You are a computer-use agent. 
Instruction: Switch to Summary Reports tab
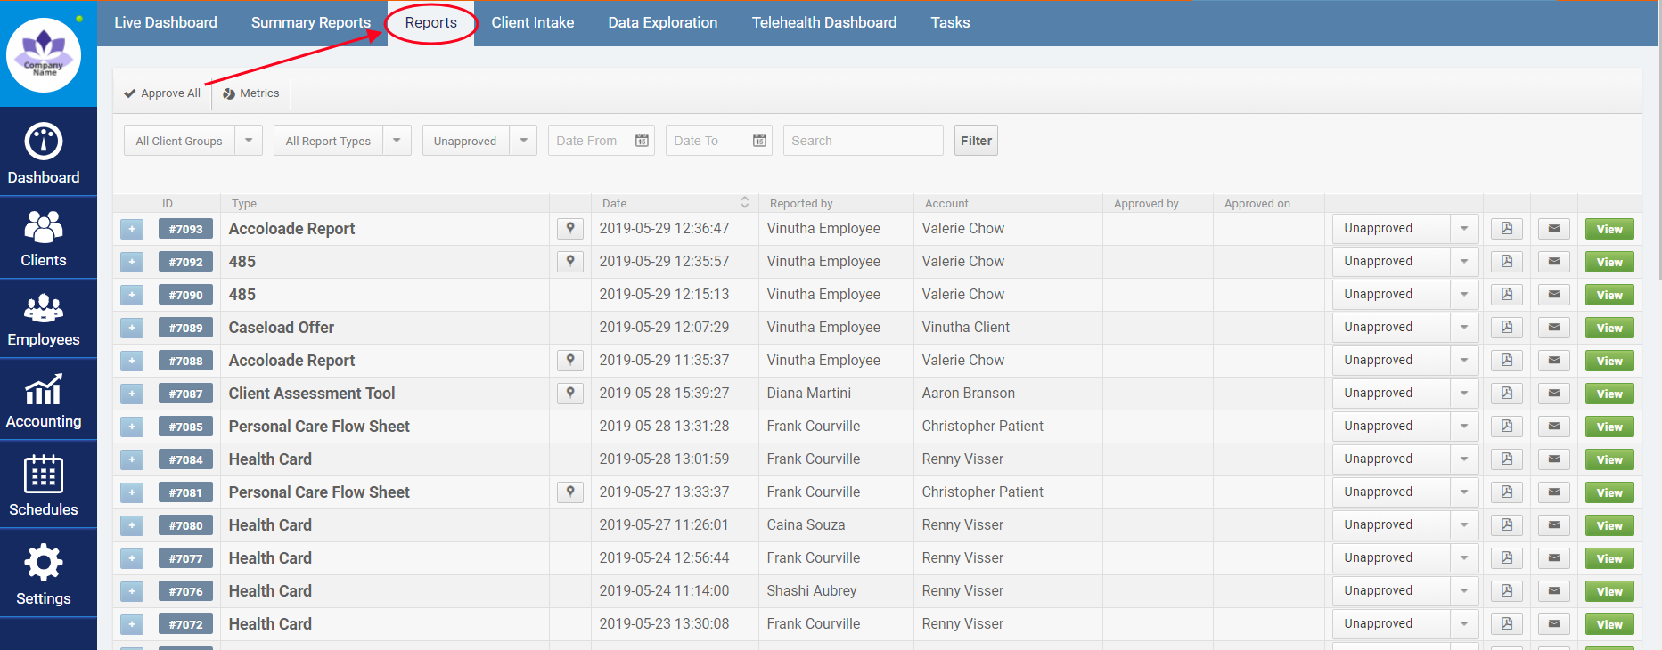coord(310,23)
